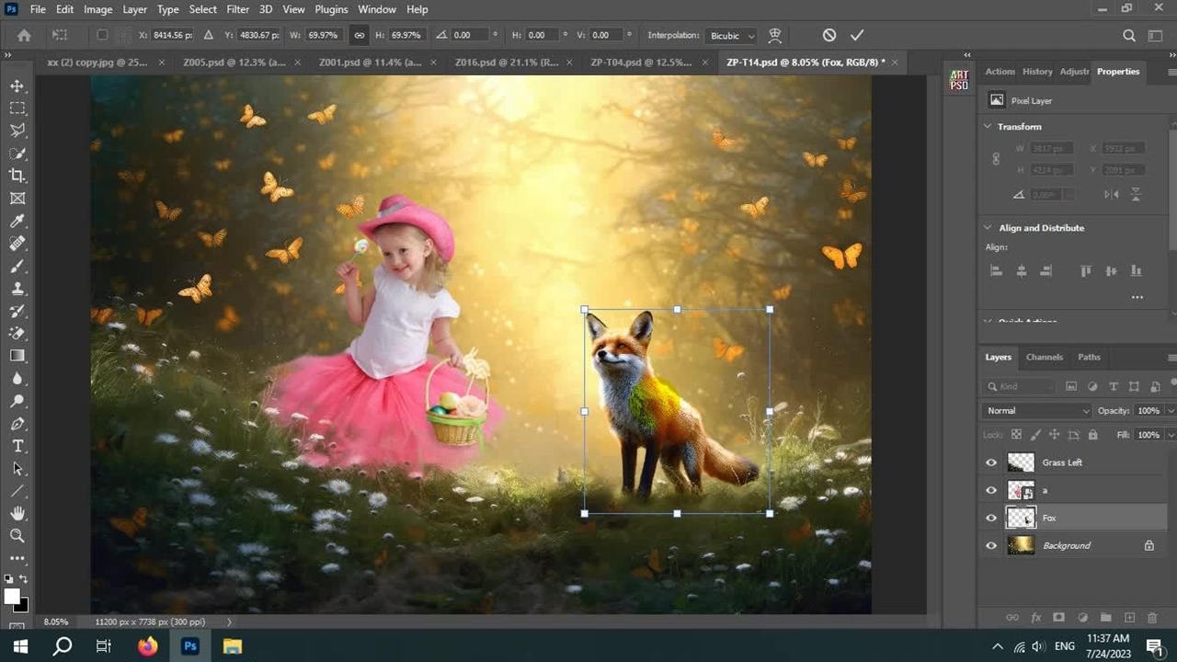Select the Move tool
The width and height of the screenshot is (1177, 662).
17,86
